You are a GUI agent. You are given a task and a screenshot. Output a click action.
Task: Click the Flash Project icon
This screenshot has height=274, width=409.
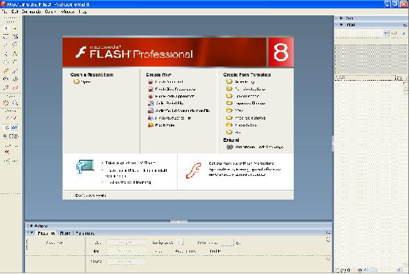coord(151,125)
